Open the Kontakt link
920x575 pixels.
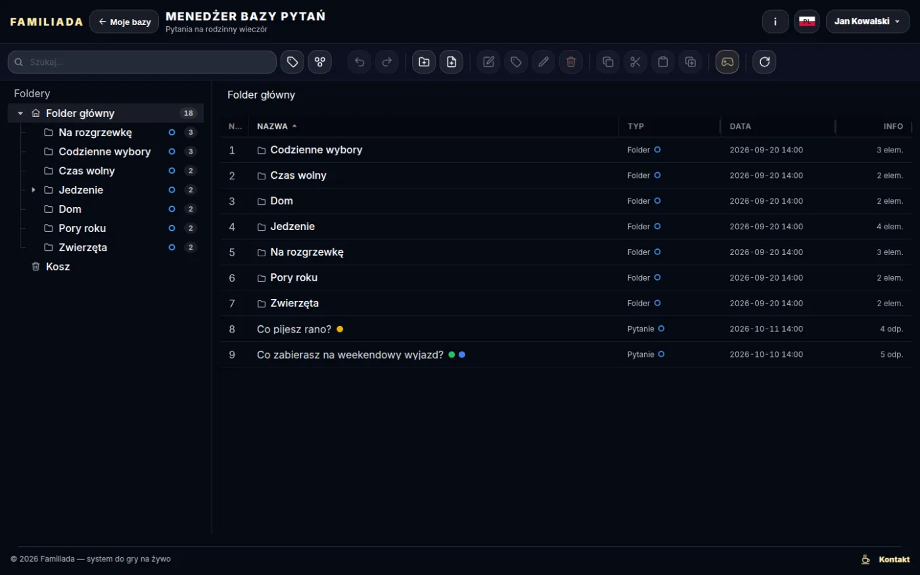click(x=894, y=559)
